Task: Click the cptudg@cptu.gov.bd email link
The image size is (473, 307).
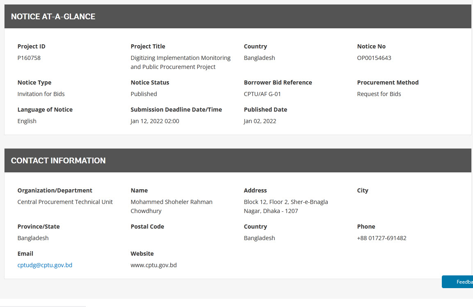Action: point(45,265)
